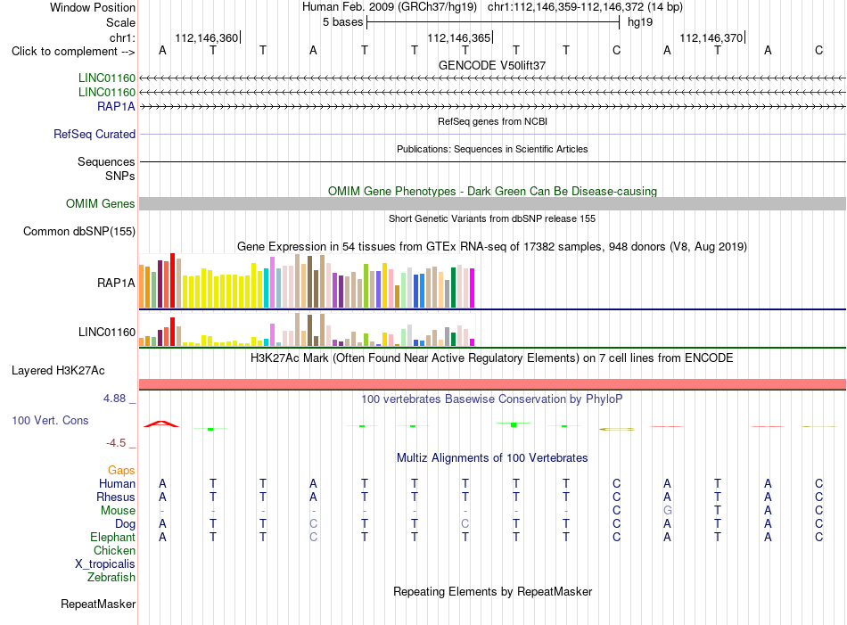The height and width of the screenshot is (625, 847).
Task: Click the RepeatMasker track label
Action: [98, 604]
